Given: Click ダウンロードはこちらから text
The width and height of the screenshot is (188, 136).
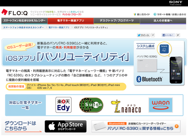Looking at the screenshot, I should point(20,126).
